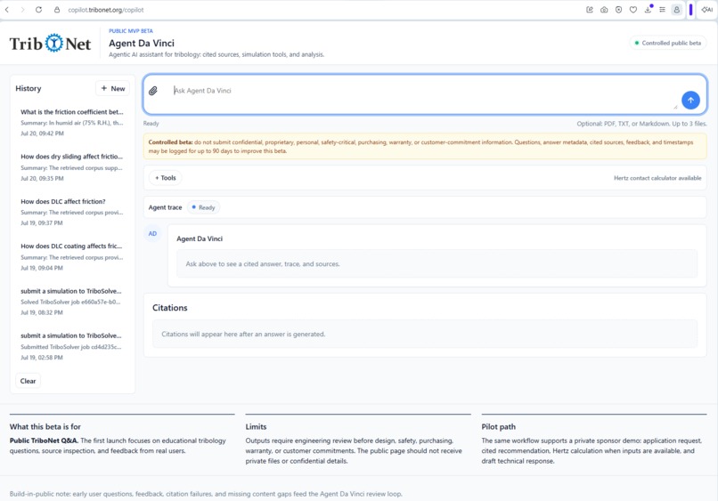Click 'Citations will appear here' placeholder text

[243, 334]
